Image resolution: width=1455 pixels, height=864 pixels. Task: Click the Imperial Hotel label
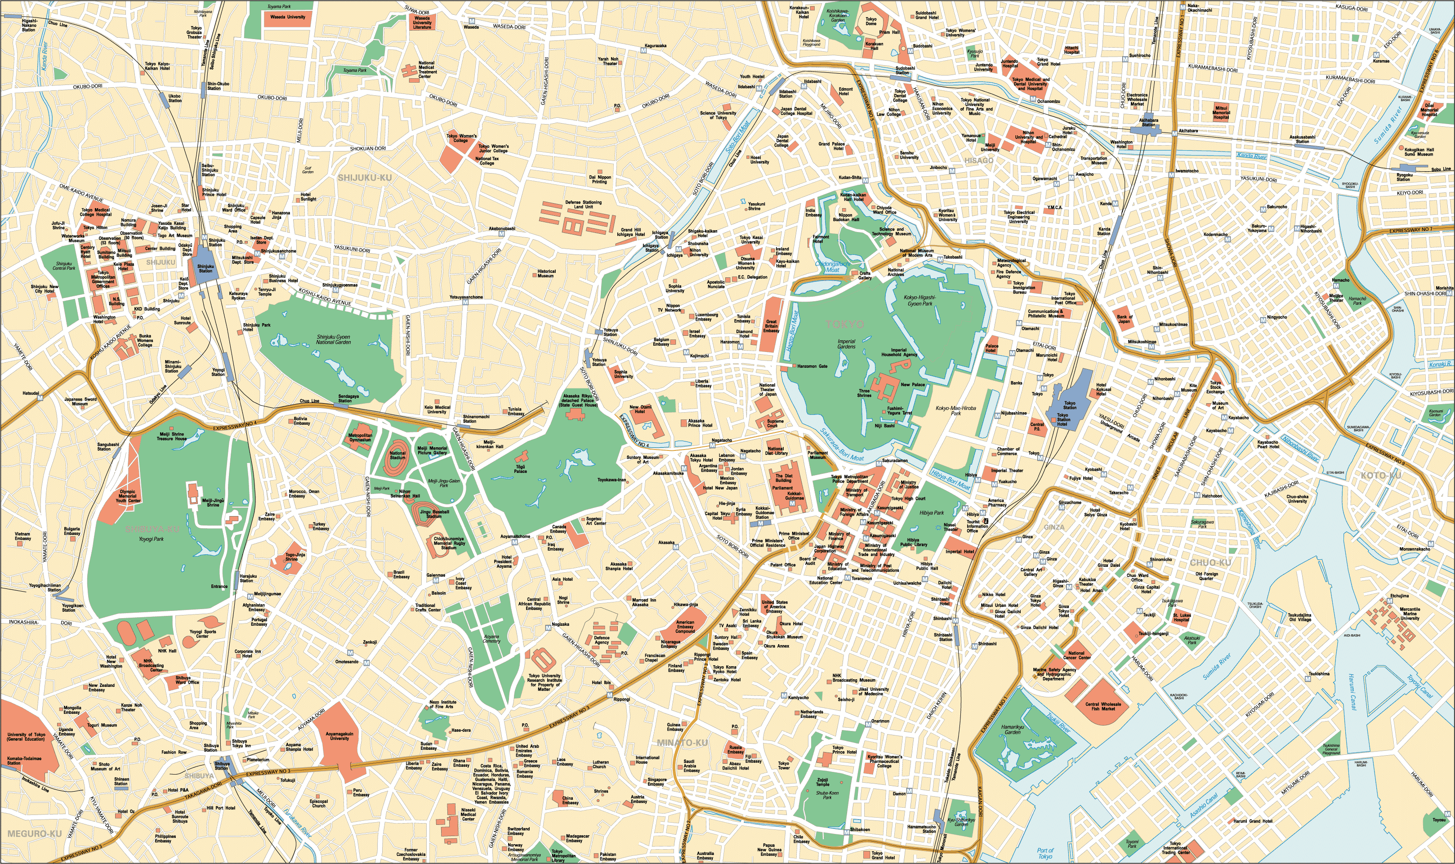960,552
